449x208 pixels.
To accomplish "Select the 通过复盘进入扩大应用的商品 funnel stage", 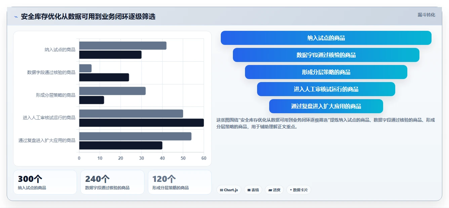I will click(x=326, y=106).
